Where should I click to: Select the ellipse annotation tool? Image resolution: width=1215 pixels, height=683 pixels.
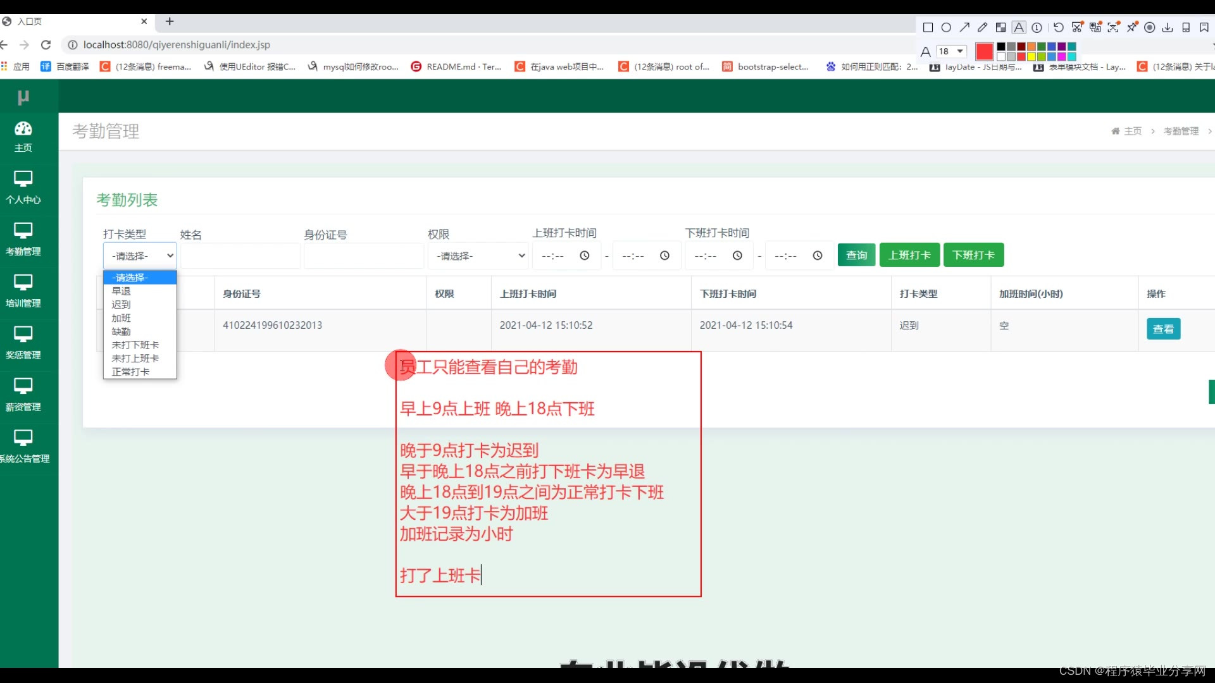coord(946,27)
